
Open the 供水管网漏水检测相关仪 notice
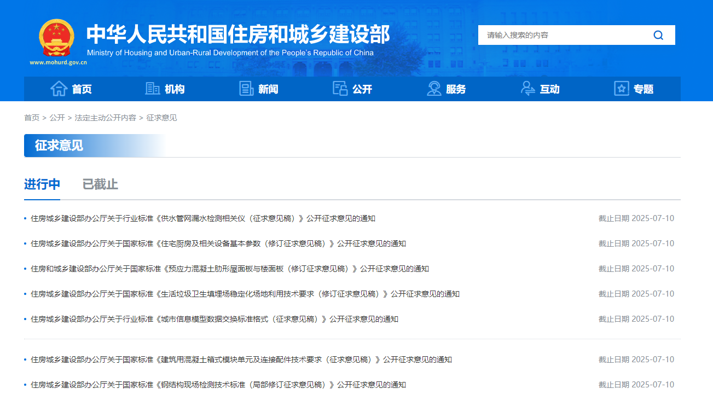coord(203,218)
